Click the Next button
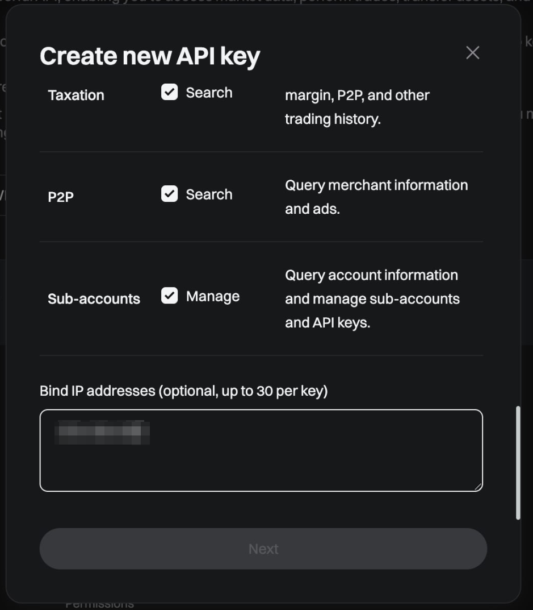 point(263,549)
